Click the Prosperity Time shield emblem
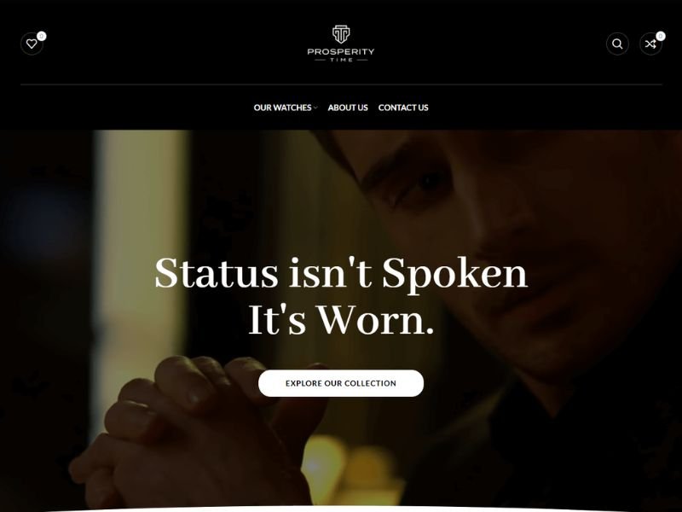This screenshot has height=512, width=682. pos(341,34)
